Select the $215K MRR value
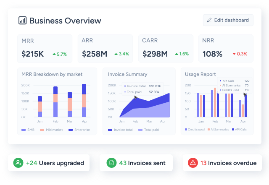 [x=33, y=54]
